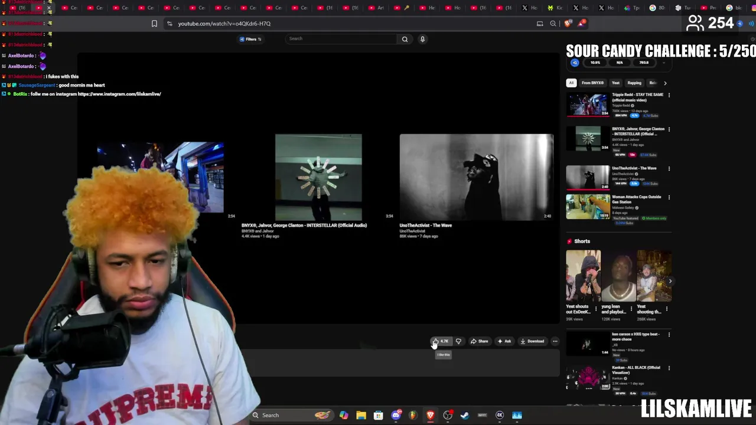
Task: Open options menu for ken carson type beat video
Action: pos(669,335)
